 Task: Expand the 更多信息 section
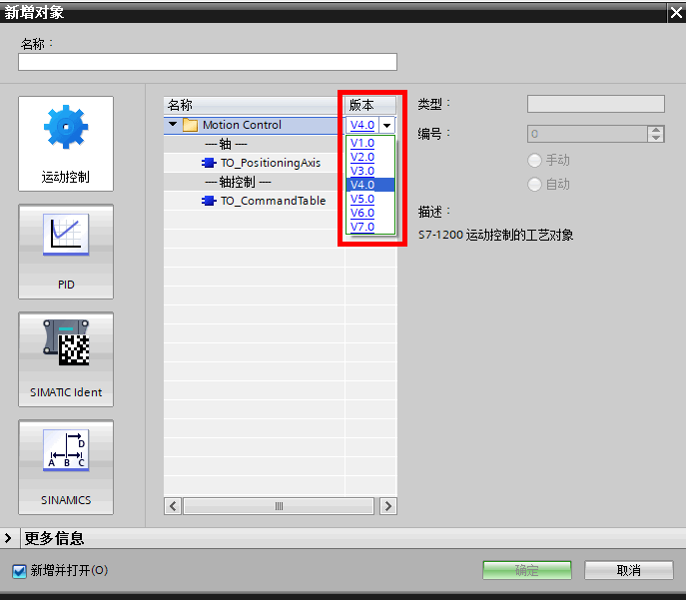8,538
